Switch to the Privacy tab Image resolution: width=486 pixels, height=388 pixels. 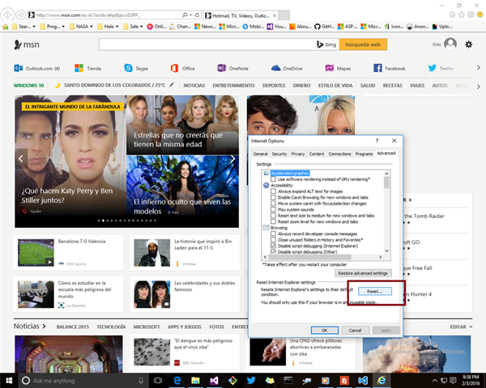pyautogui.click(x=298, y=153)
